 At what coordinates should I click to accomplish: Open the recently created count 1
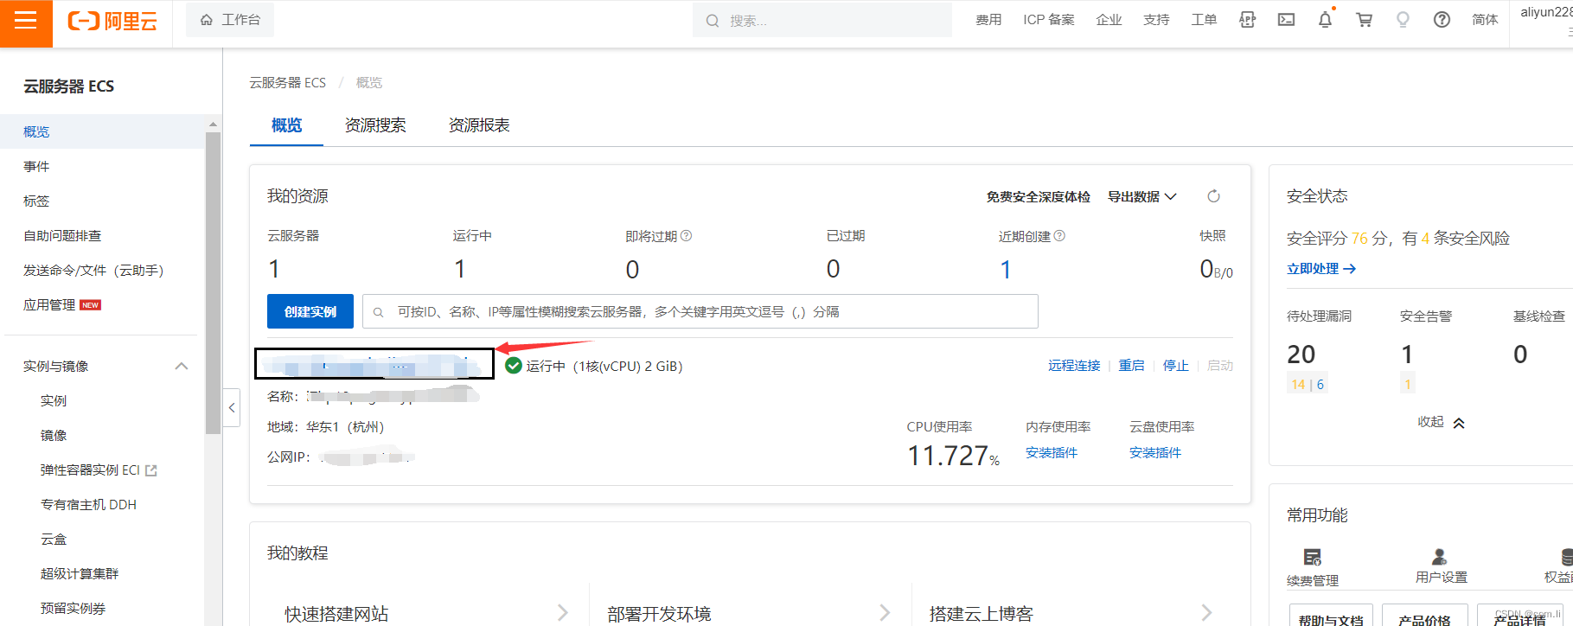point(1006,270)
